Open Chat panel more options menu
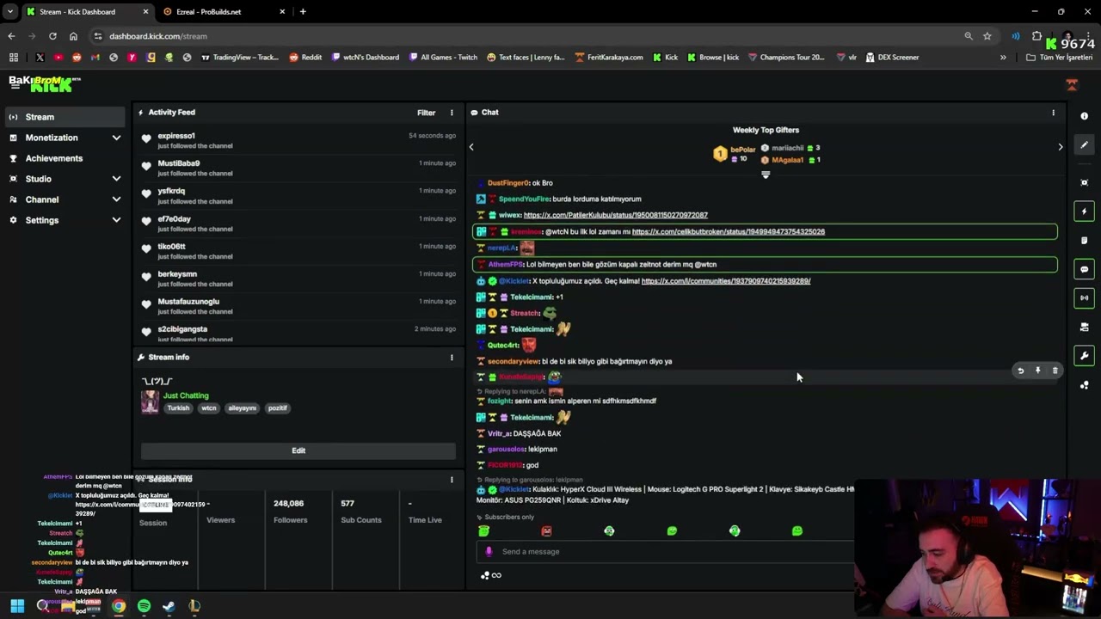This screenshot has width=1101, height=619. pos(1053,113)
